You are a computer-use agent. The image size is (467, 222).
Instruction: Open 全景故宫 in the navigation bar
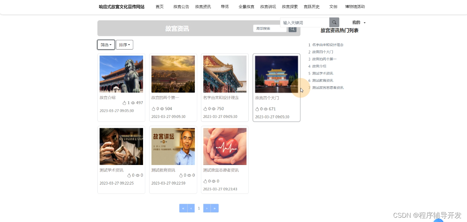point(246,7)
